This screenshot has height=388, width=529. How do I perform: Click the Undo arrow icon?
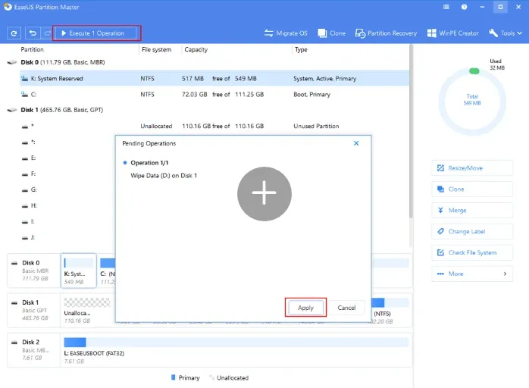(x=33, y=33)
